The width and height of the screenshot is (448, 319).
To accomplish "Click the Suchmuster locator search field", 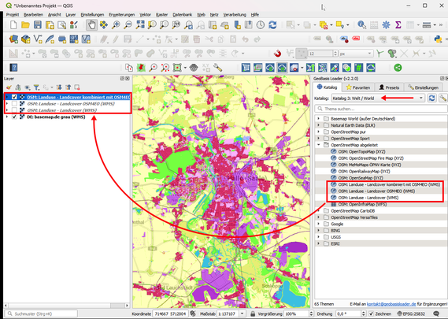I will pyautogui.click(x=42, y=313).
